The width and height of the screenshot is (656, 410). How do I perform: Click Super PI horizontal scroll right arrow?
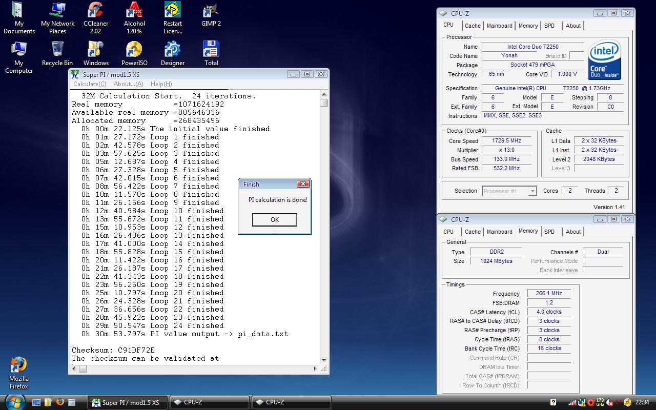pos(315,368)
